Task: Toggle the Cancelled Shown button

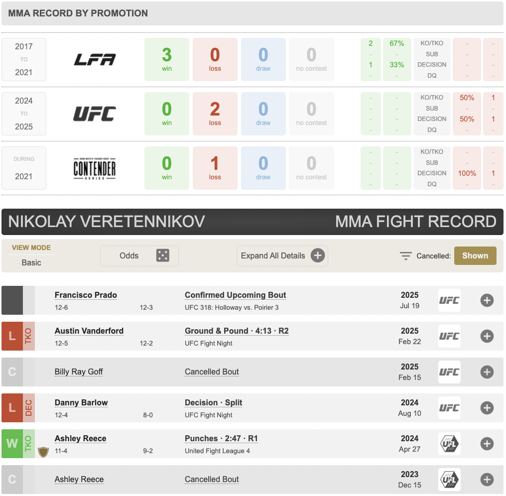Action: (x=475, y=255)
